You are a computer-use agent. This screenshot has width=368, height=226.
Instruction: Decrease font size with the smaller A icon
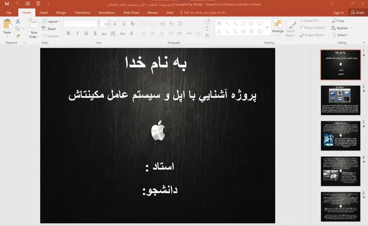(124, 24)
